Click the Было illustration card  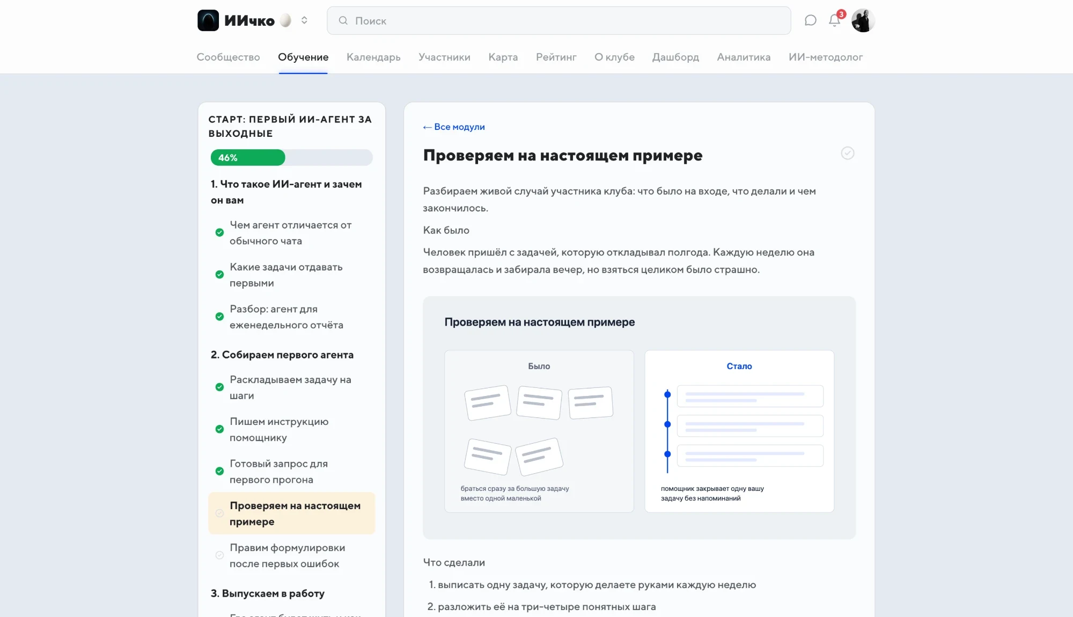click(x=539, y=431)
